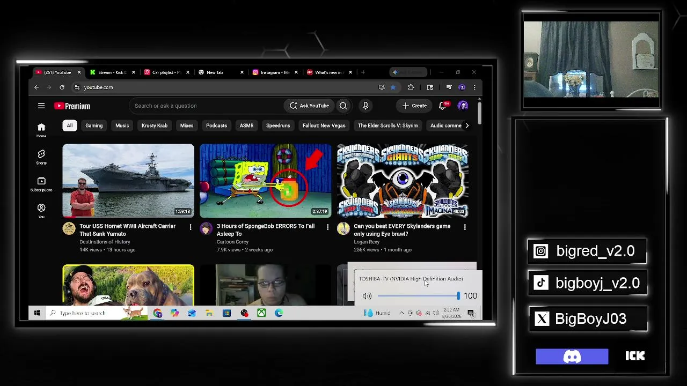687x386 pixels.
Task: Show hidden system tray icons
Action: point(401,313)
